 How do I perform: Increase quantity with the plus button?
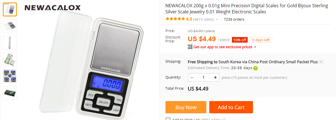[x=215, y=77]
